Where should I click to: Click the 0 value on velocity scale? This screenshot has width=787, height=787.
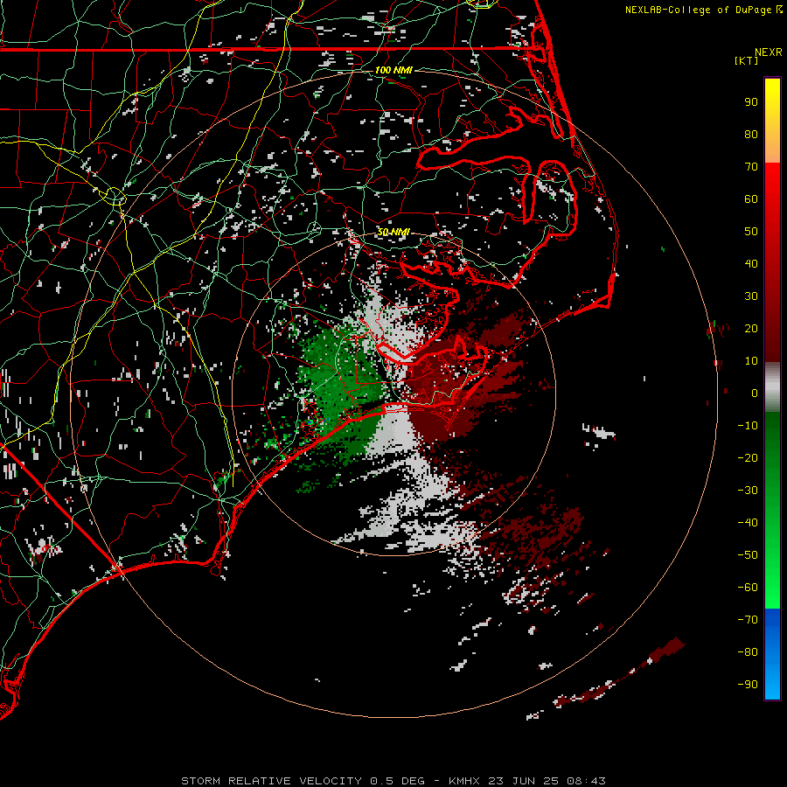(755, 393)
